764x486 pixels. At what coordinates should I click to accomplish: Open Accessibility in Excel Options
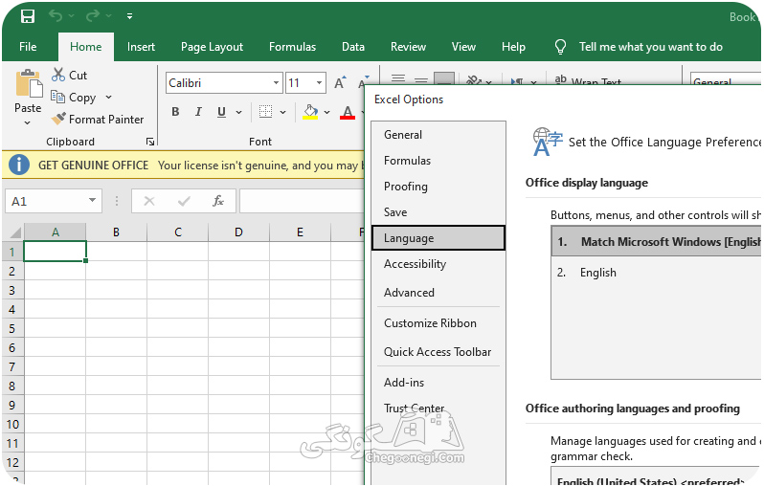click(x=438, y=264)
